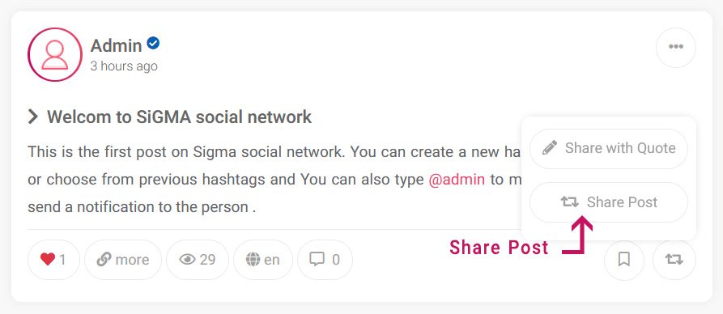The height and width of the screenshot is (314, 723).
Task: Click the more button in post footer
Action: tap(123, 260)
